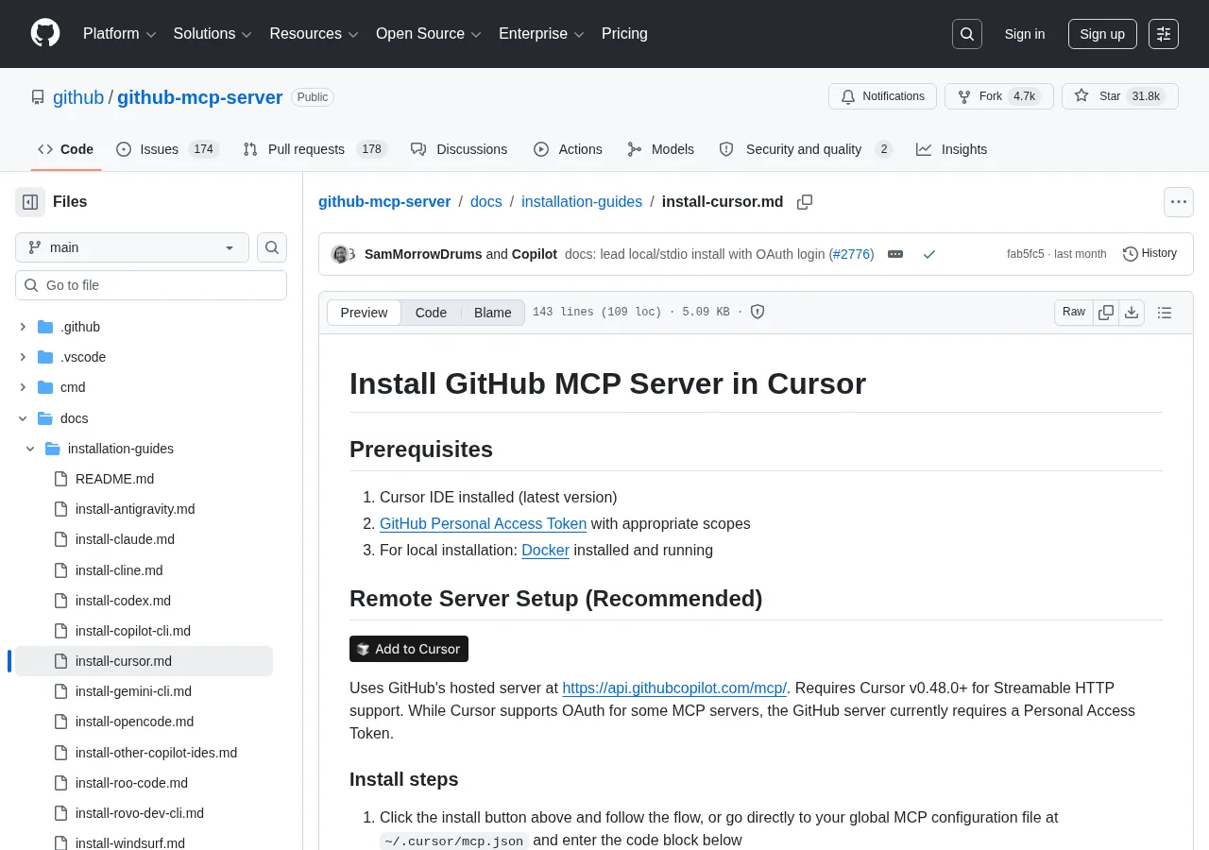Copy file path next to install-cursor.md
The width and height of the screenshot is (1209, 850).
(x=805, y=202)
